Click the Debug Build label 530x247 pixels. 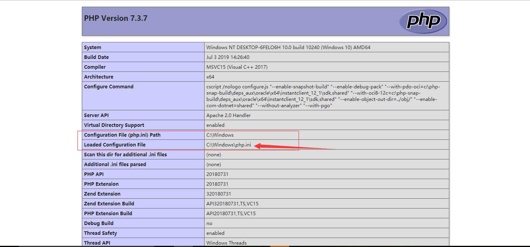click(99, 223)
